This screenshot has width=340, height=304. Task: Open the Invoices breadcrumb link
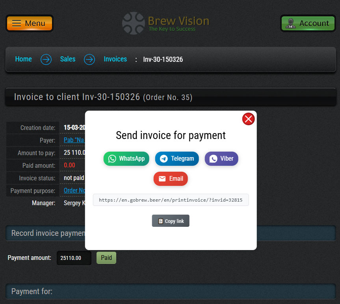click(115, 59)
